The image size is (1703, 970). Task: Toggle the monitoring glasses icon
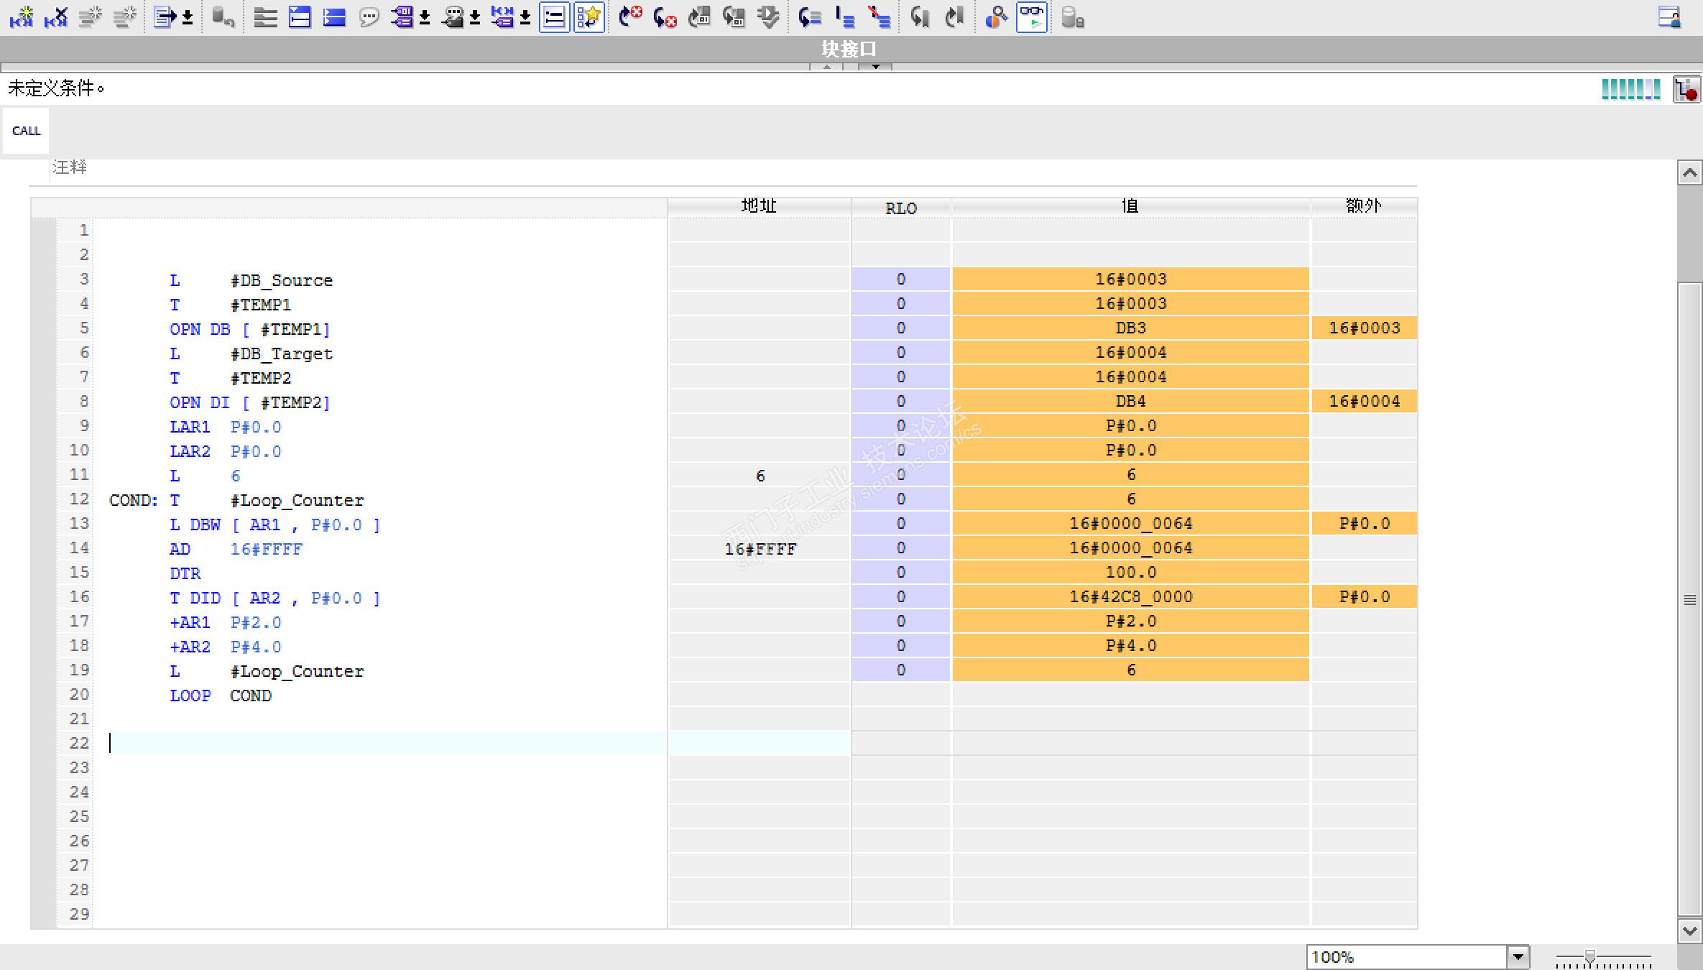(x=1032, y=17)
